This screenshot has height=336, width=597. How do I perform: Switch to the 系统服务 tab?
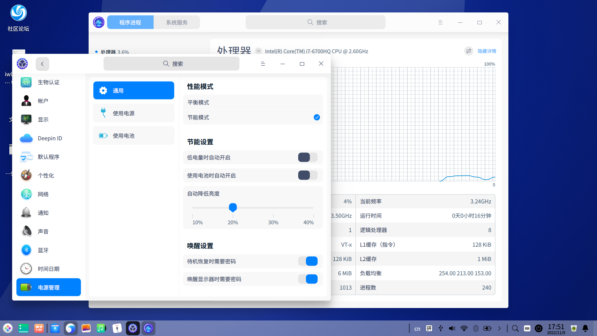[177, 22]
